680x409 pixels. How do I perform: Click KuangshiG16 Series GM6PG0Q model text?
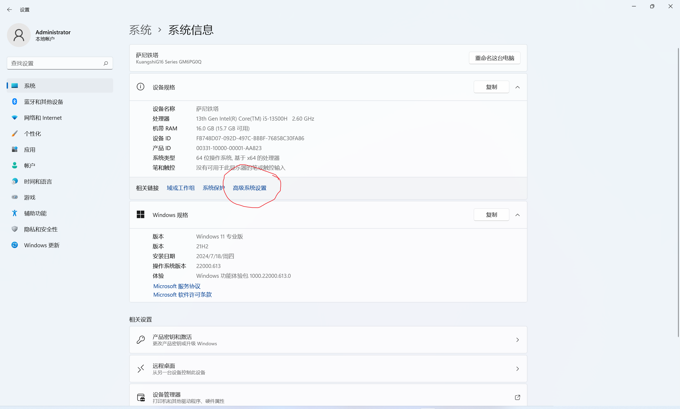pyautogui.click(x=168, y=62)
